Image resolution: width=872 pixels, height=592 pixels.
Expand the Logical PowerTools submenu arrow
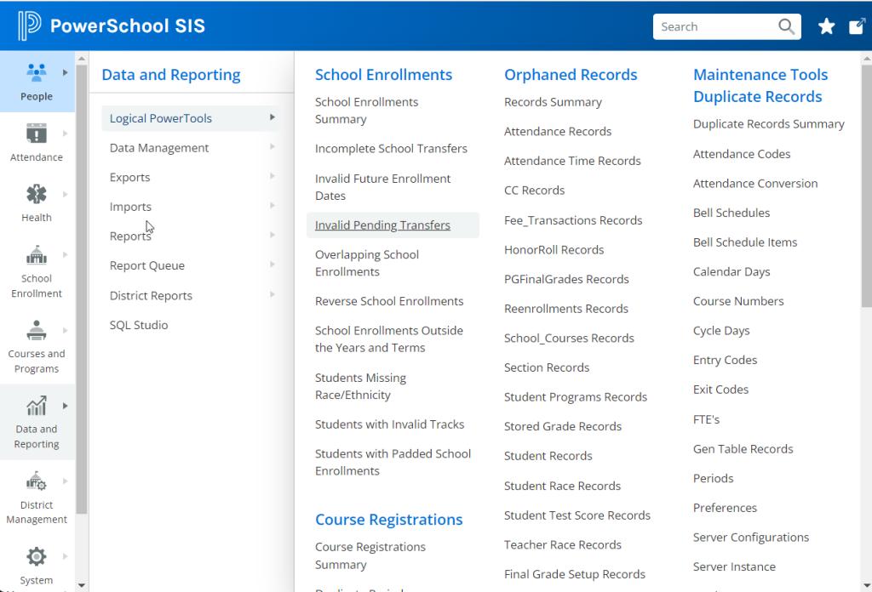tap(272, 117)
